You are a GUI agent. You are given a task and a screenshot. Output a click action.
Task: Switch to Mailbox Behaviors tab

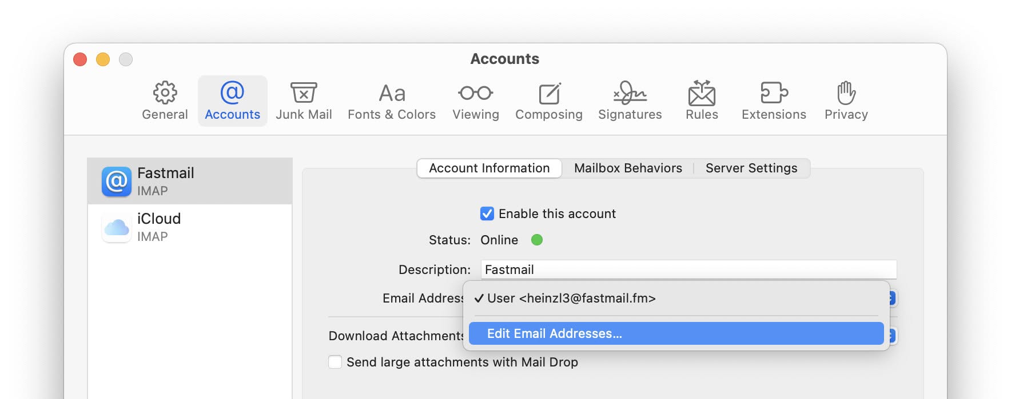pos(628,168)
